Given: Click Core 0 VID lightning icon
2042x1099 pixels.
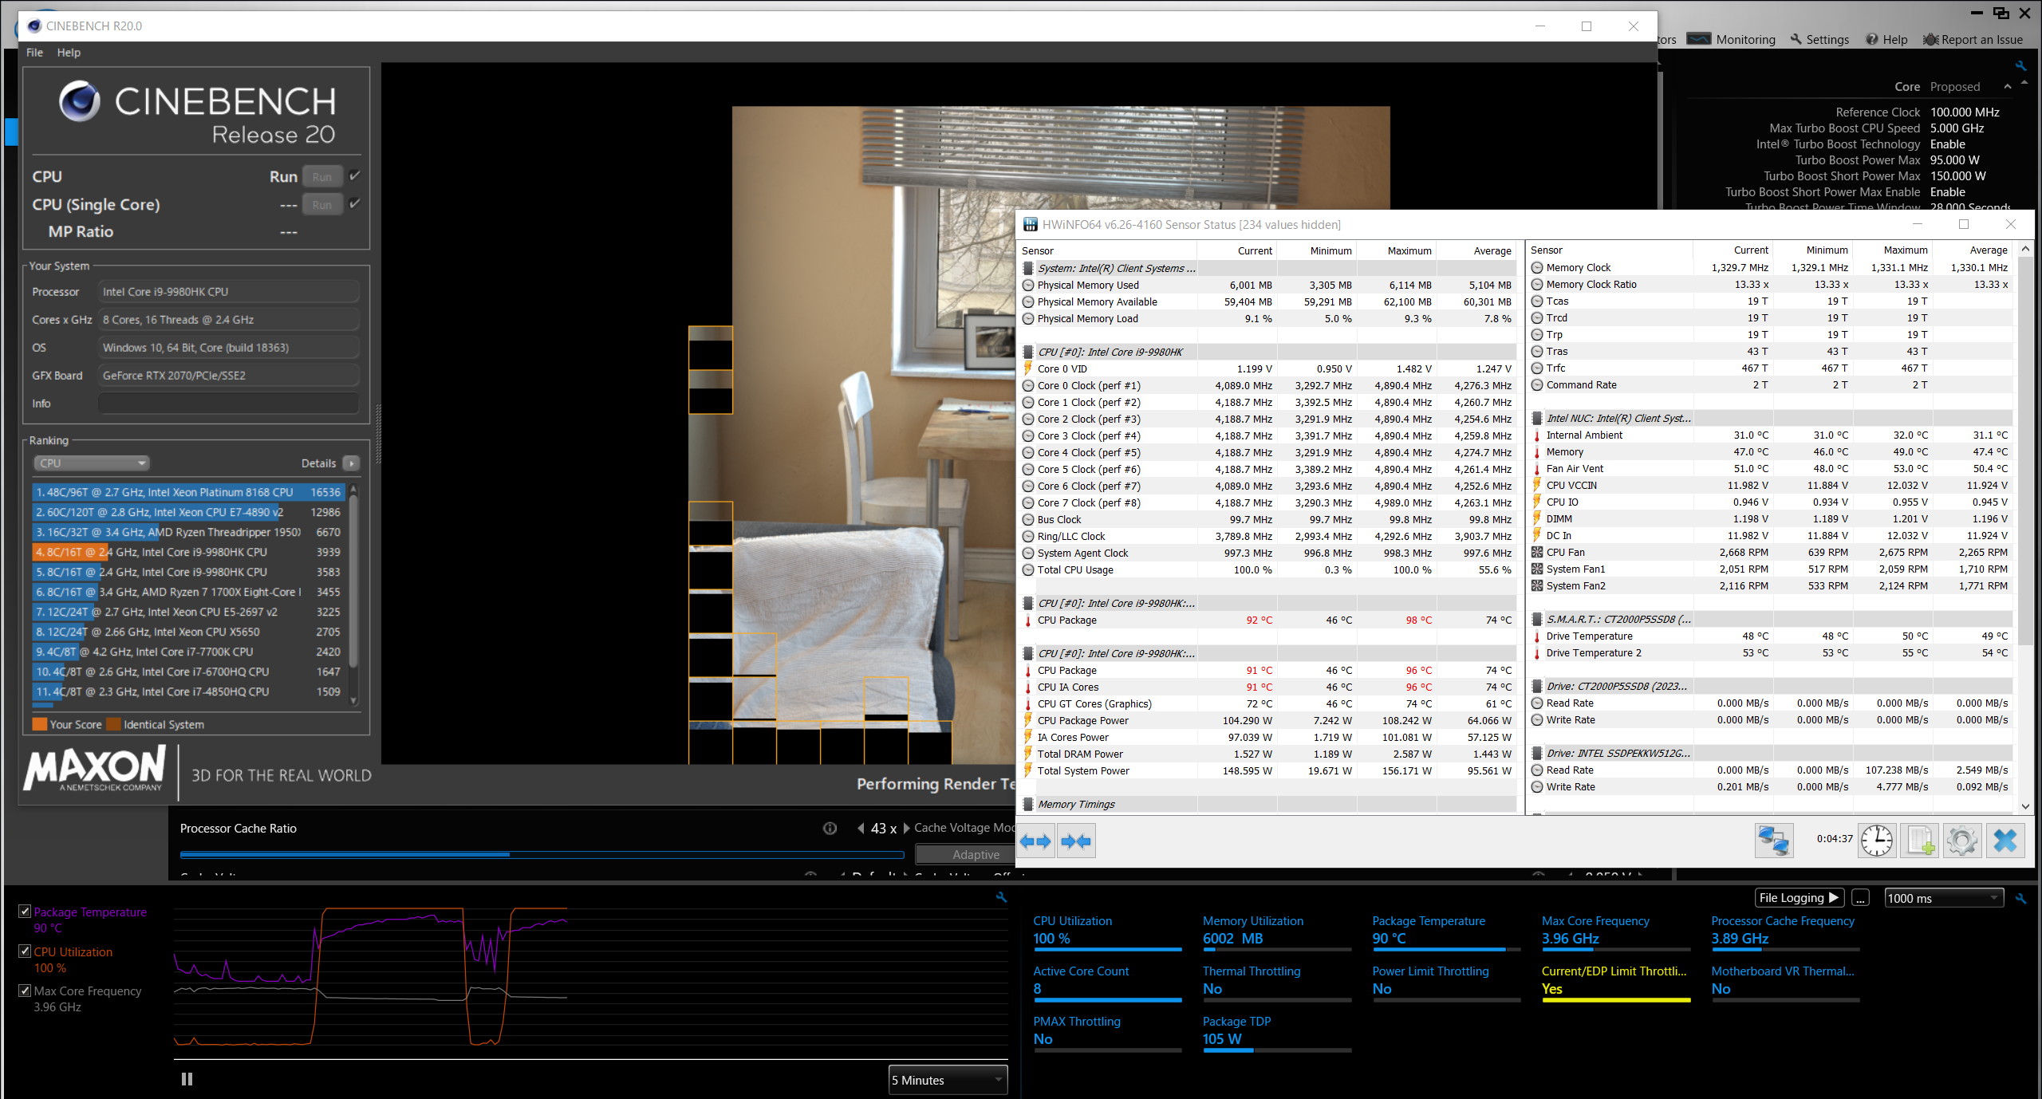Looking at the screenshot, I should [1028, 369].
